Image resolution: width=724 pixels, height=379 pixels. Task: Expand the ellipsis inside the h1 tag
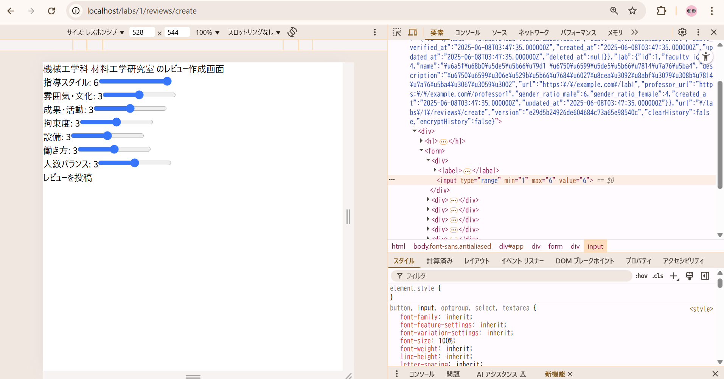443,142
